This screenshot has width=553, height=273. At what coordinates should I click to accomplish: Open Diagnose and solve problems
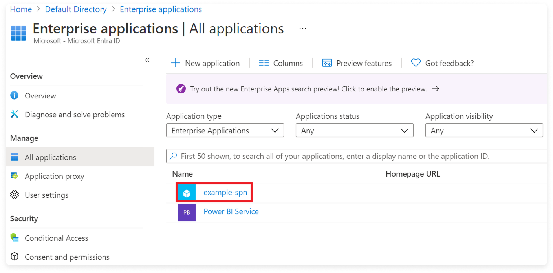tap(75, 115)
